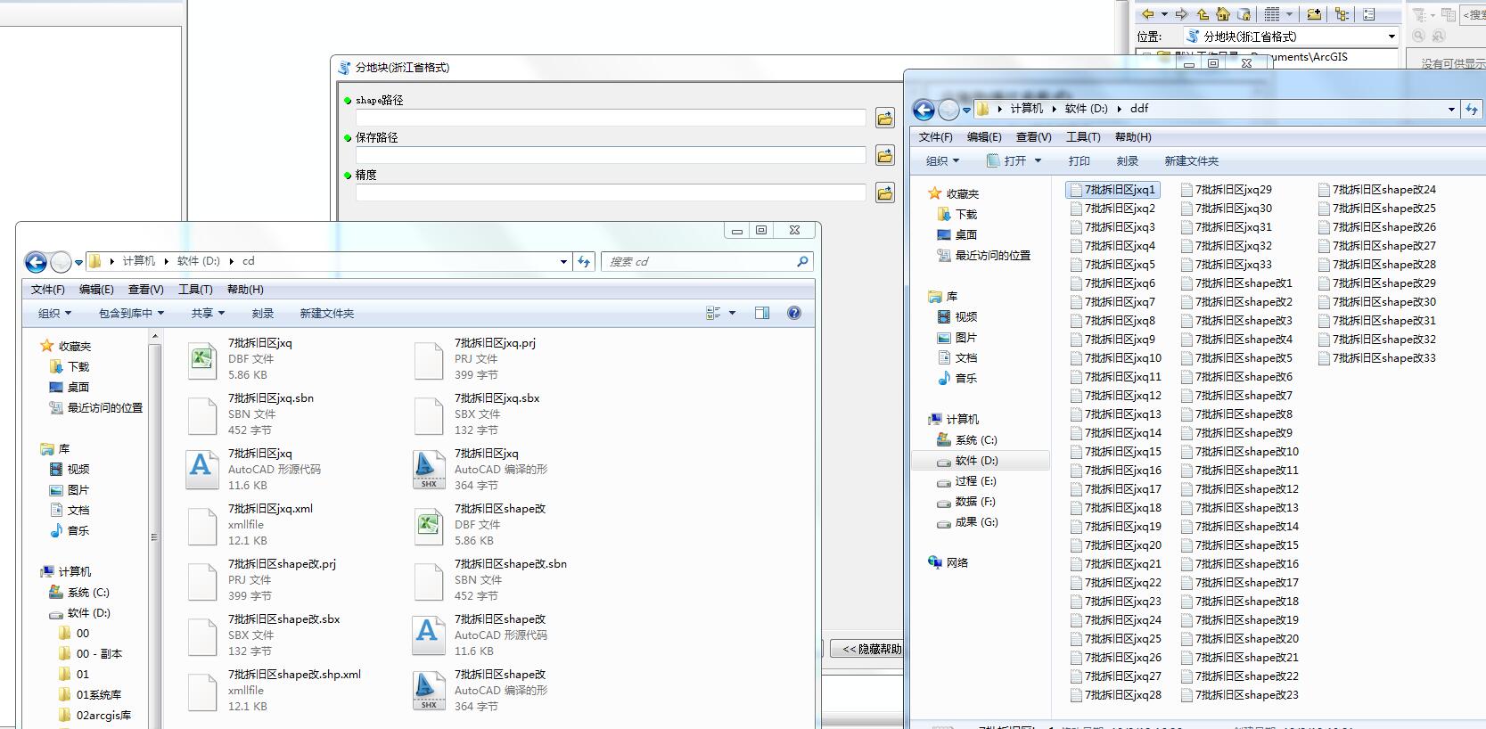The height and width of the screenshot is (729, 1486).
Task: Open help icon in cd window toolbar
Action: [x=794, y=313]
